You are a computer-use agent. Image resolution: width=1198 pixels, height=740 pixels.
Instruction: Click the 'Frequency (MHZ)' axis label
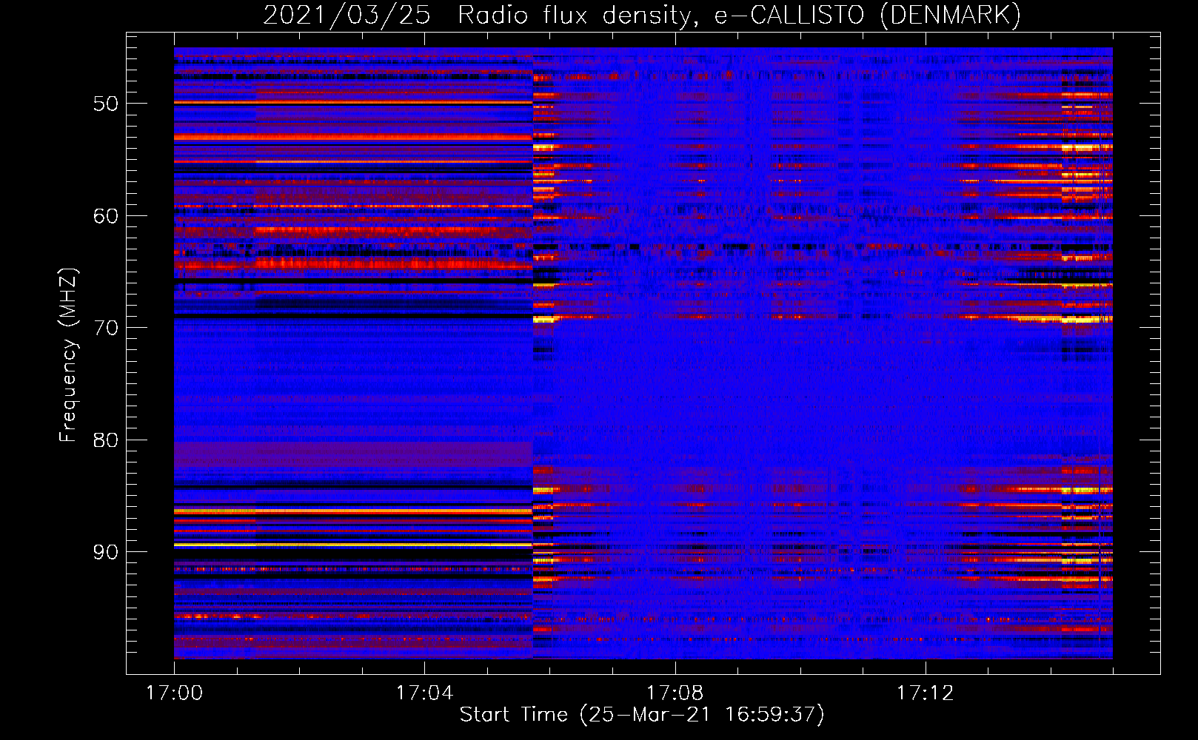[68, 354]
